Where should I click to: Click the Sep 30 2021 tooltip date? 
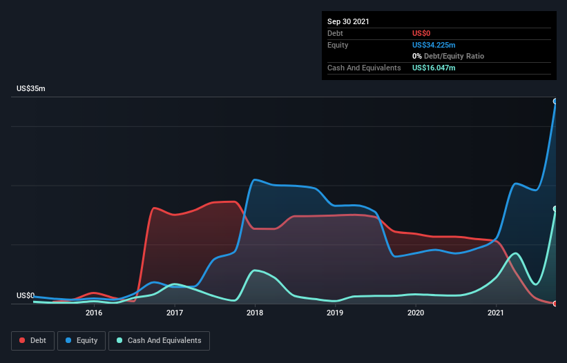348,21
